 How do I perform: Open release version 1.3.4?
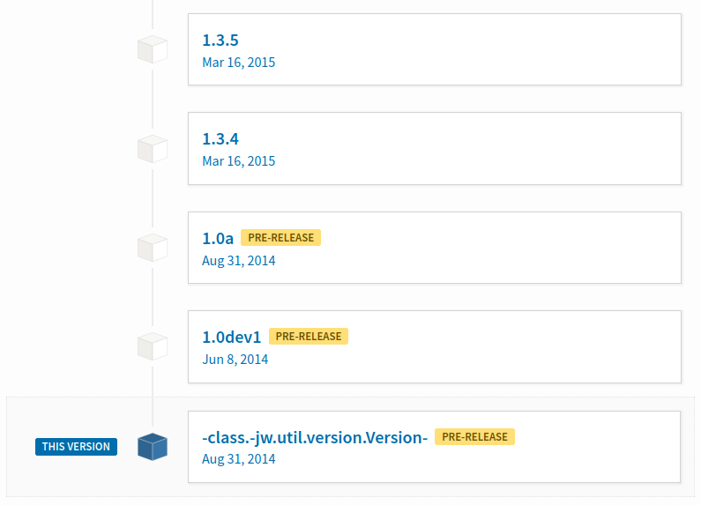pos(220,139)
